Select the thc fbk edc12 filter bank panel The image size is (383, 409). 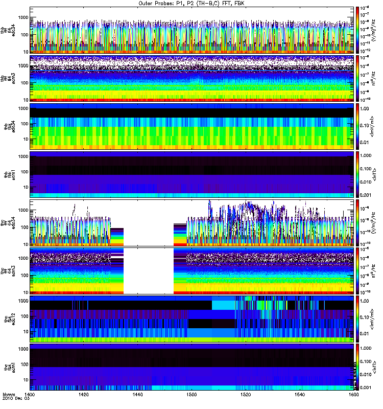pyautogui.click(x=192, y=319)
